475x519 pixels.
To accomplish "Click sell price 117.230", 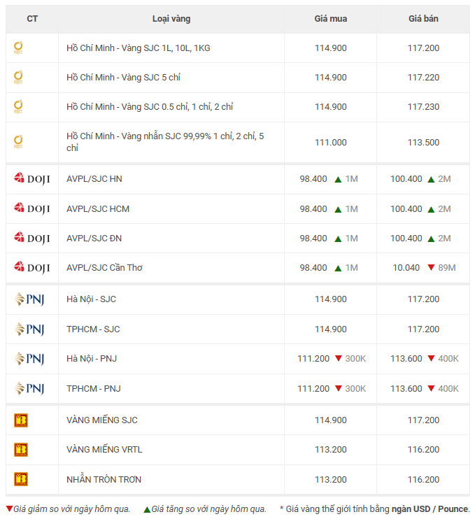I will click(x=423, y=107).
